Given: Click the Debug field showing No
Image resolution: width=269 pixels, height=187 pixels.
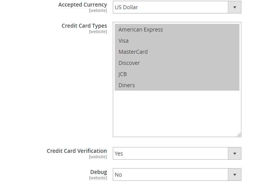Looking at the screenshot, I should pyautogui.click(x=171, y=175).
